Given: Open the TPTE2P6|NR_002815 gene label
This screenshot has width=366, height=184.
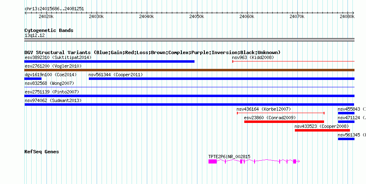Looking at the screenshot, I should (x=229, y=157).
